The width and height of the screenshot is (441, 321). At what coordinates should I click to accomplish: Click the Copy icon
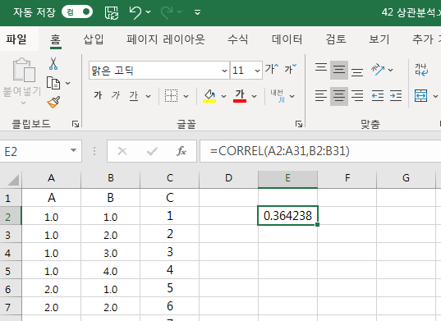[53, 83]
